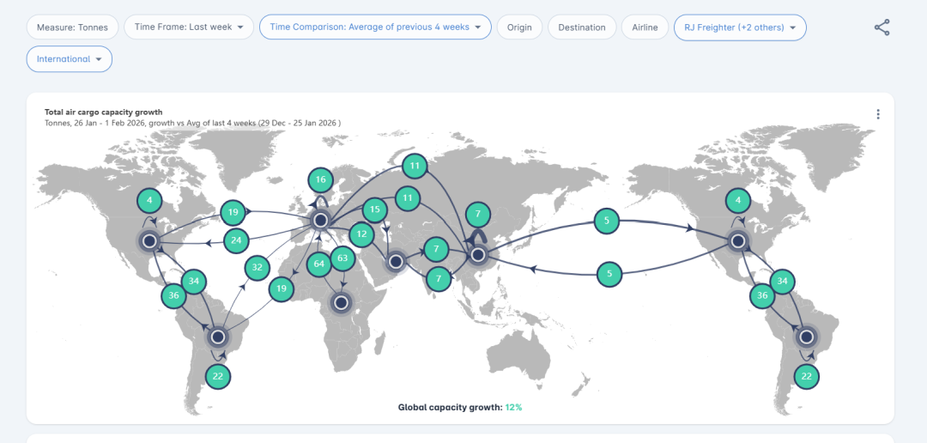Viewport: 927px width, 443px height.
Task: Click the green bubble labeled 16
Action: pos(321,180)
